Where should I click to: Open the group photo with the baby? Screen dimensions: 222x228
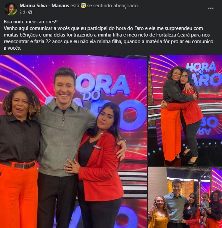tap(185, 198)
